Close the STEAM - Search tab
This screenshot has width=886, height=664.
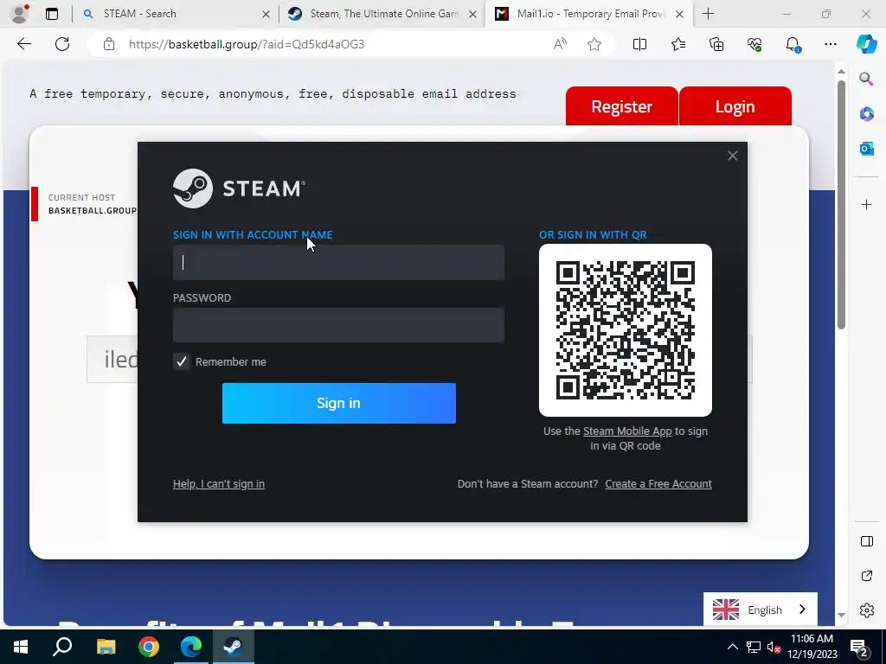click(266, 15)
